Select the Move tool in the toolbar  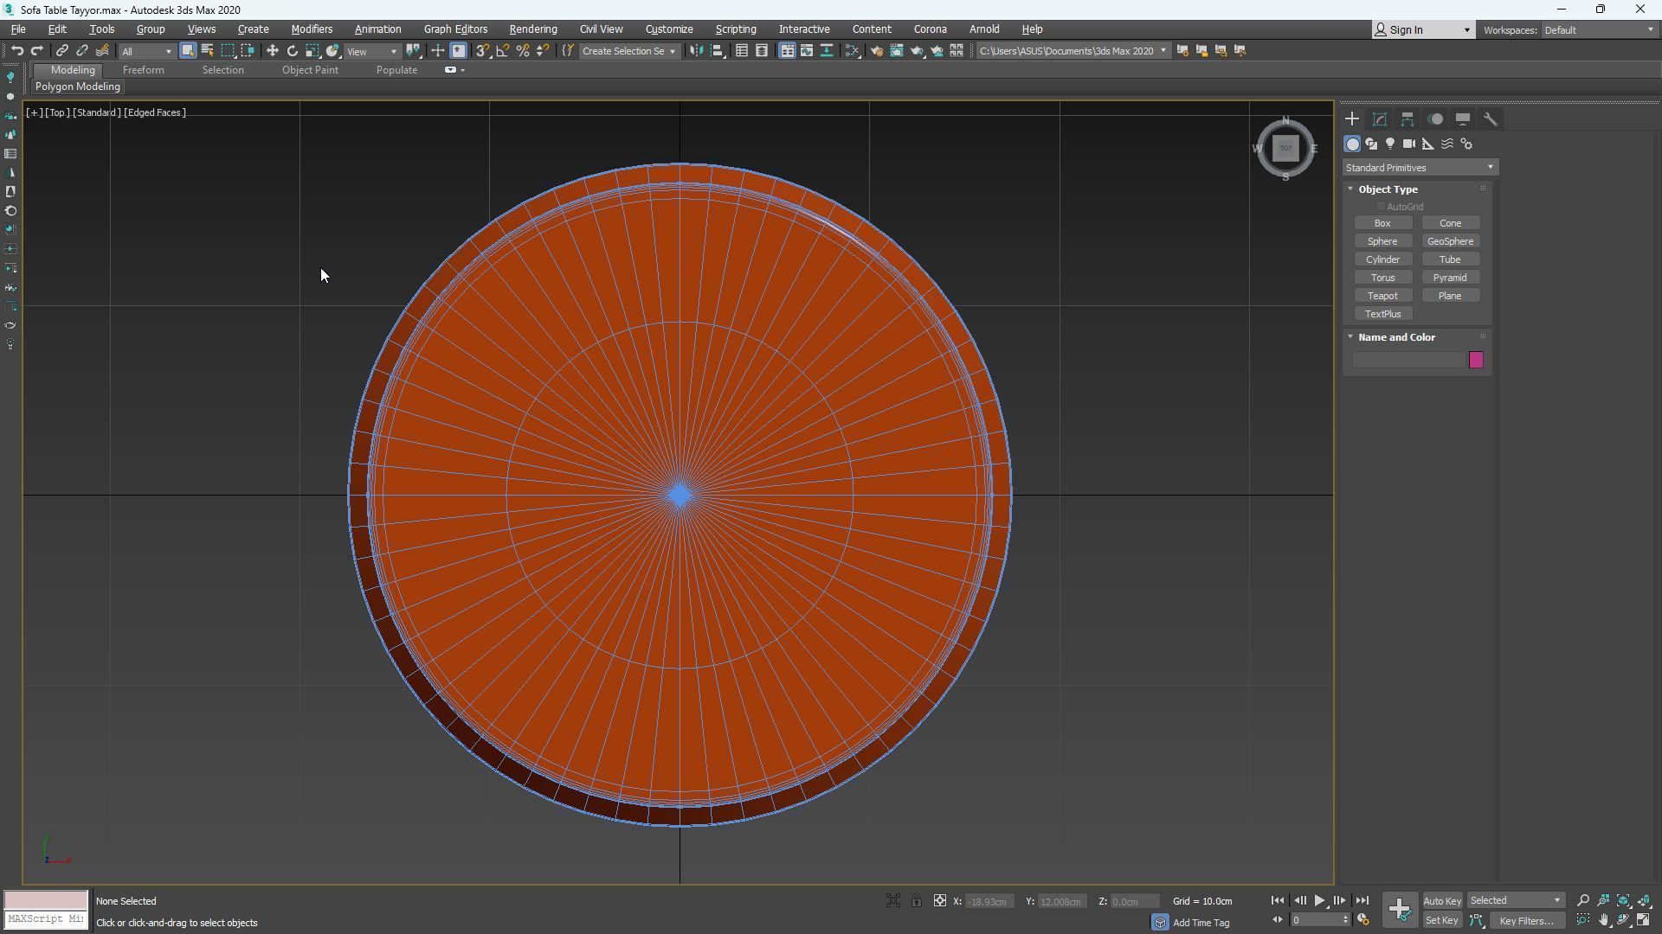pos(272,51)
